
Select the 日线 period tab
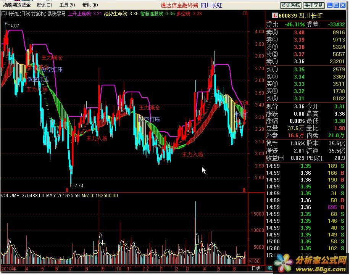[x=256, y=268]
